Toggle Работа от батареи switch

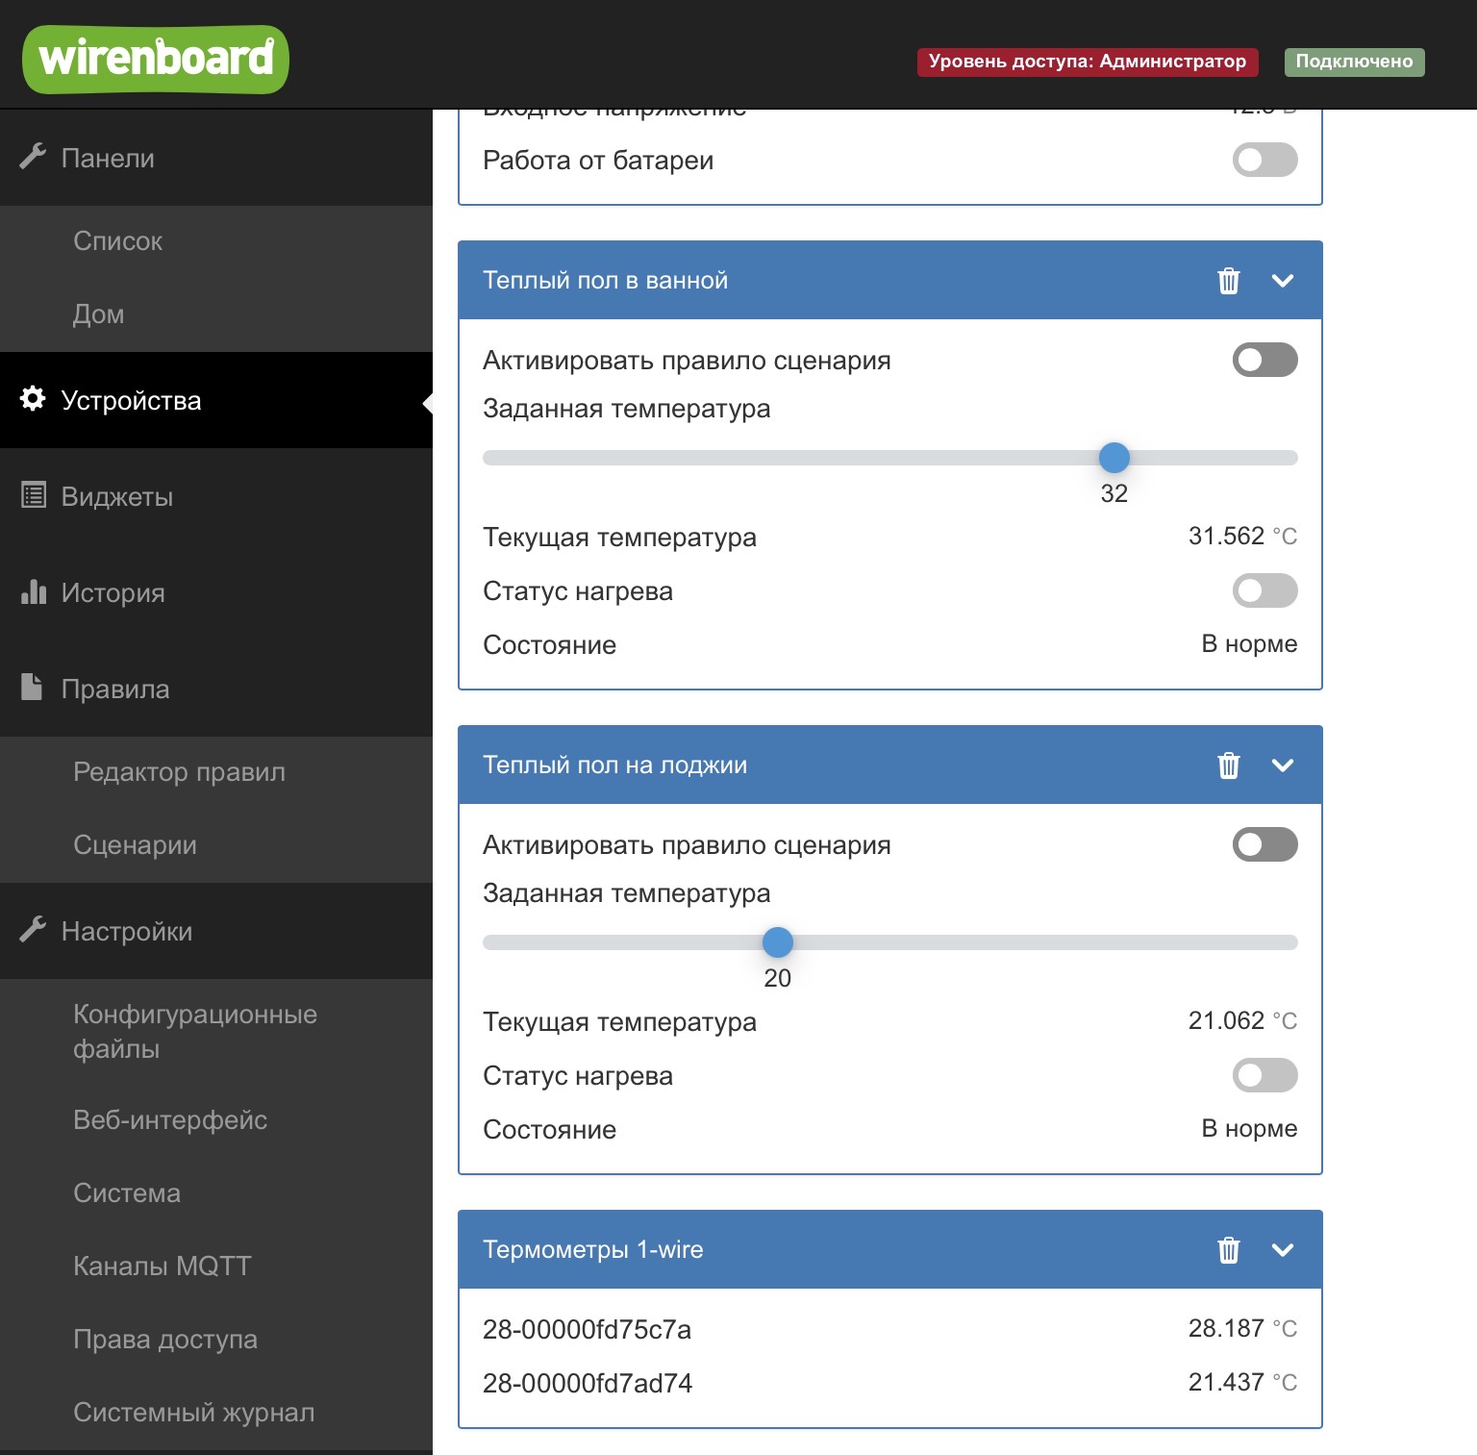pos(1264,160)
